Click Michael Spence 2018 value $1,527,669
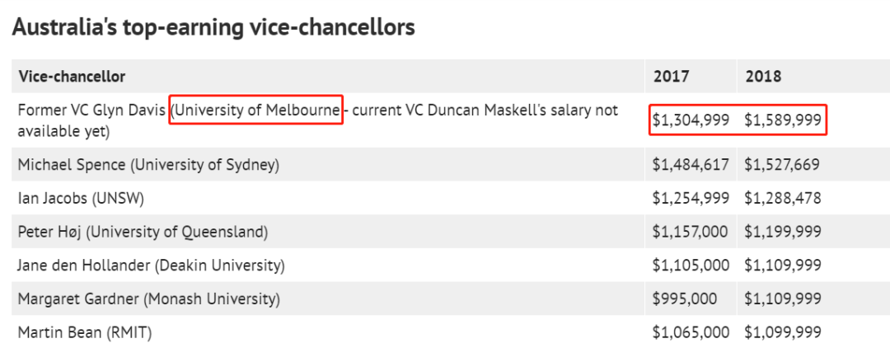Viewport: 890px width, 348px height. (782, 165)
